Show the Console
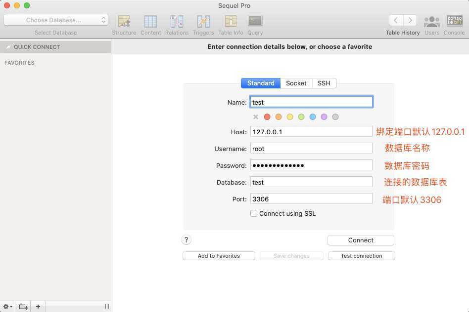Viewport: 469px width, 312px height. 454,25
